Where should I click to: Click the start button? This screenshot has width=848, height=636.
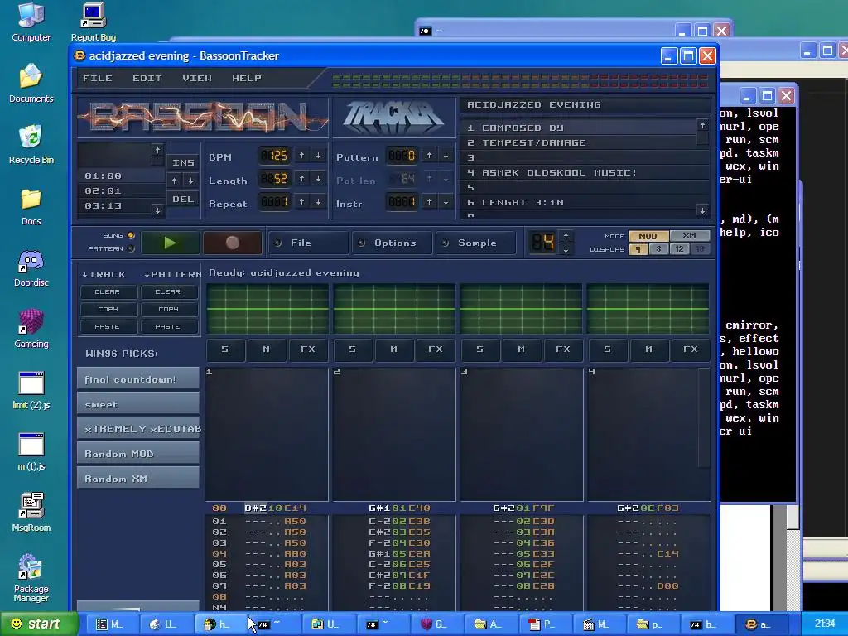click(39, 624)
